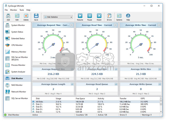Click the chart icon on Average Read Queue

pos(116,84)
